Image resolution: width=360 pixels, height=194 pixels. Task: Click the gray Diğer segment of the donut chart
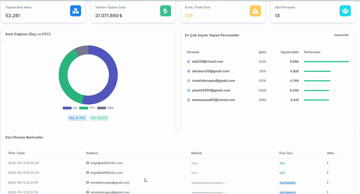coord(82,50)
